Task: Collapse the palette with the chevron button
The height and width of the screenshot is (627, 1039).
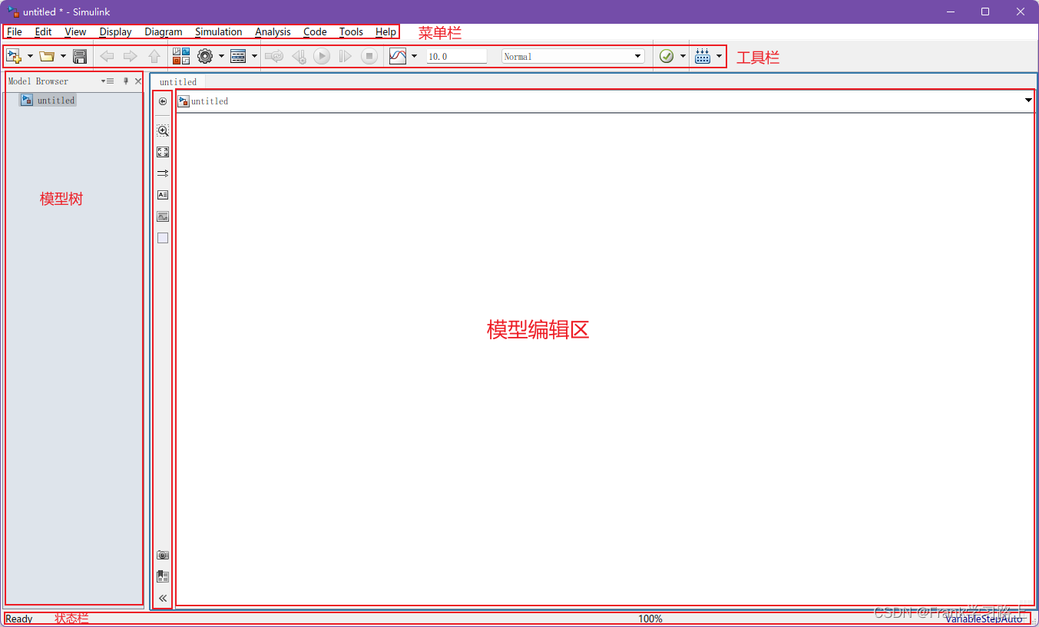Action: pos(162,597)
